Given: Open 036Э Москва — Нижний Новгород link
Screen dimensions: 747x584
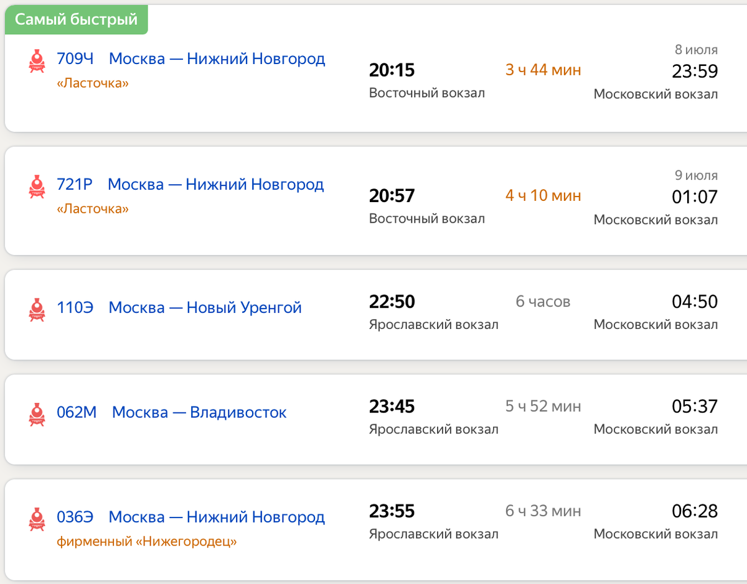Looking at the screenshot, I should [x=190, y=517].
